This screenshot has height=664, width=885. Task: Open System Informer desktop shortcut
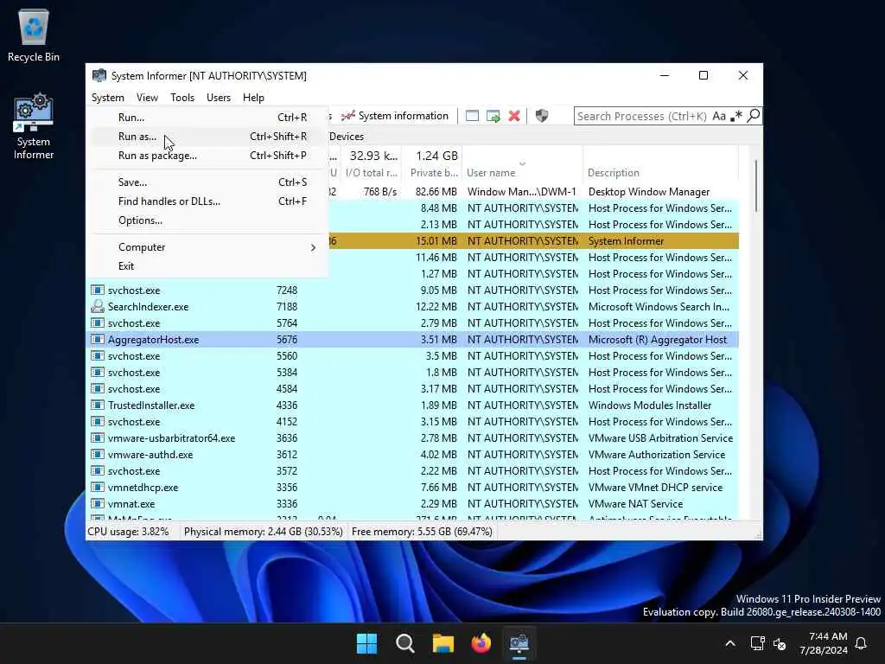pyautogui.click(x=34, y=126)
